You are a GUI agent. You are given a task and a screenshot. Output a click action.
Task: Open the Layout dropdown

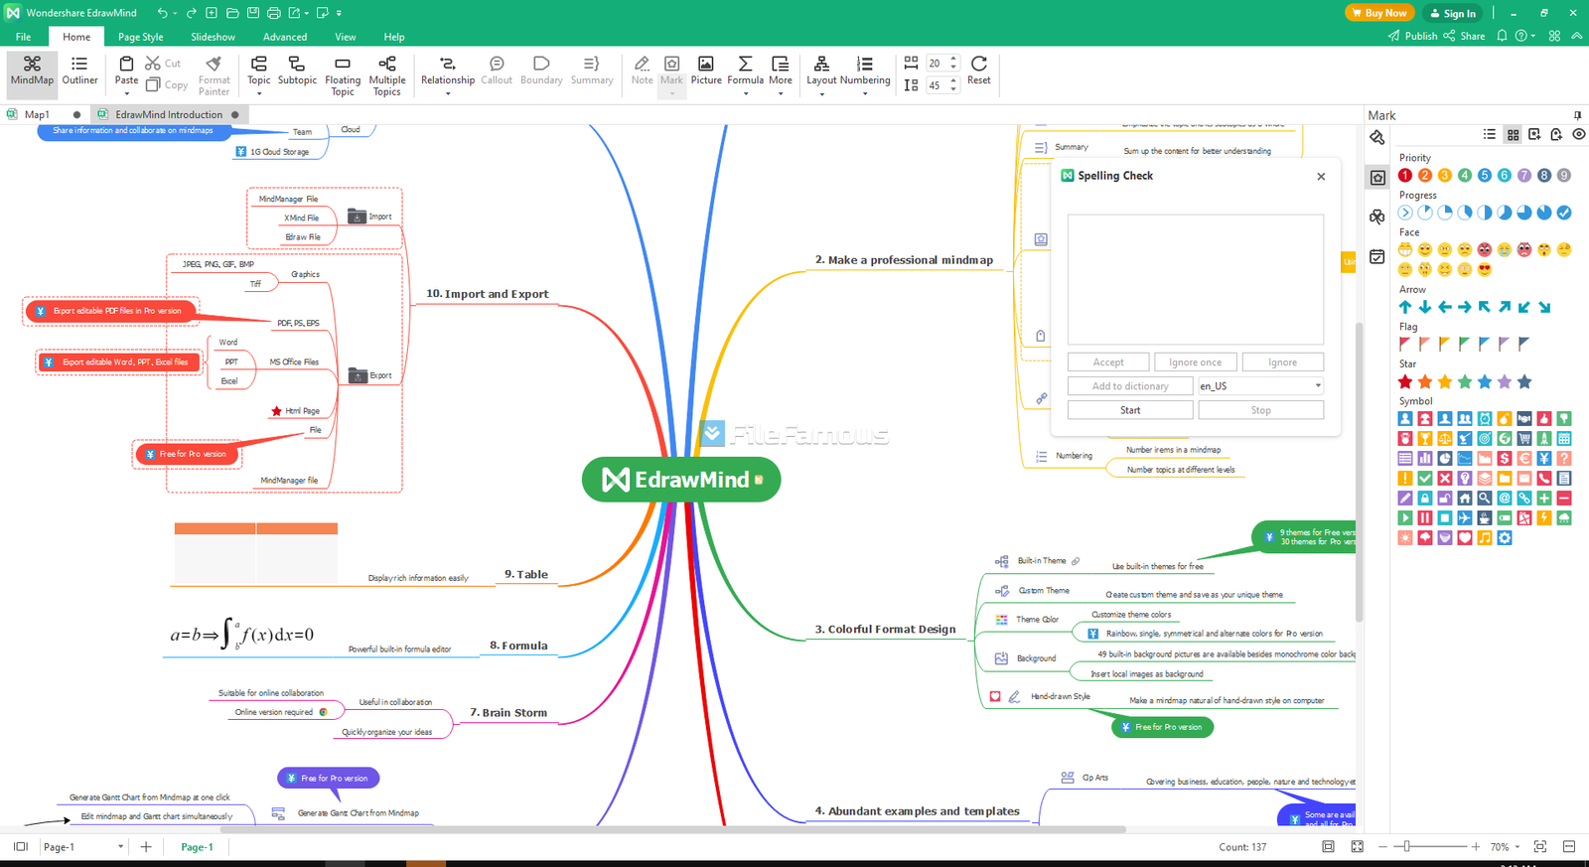point(821,93)
